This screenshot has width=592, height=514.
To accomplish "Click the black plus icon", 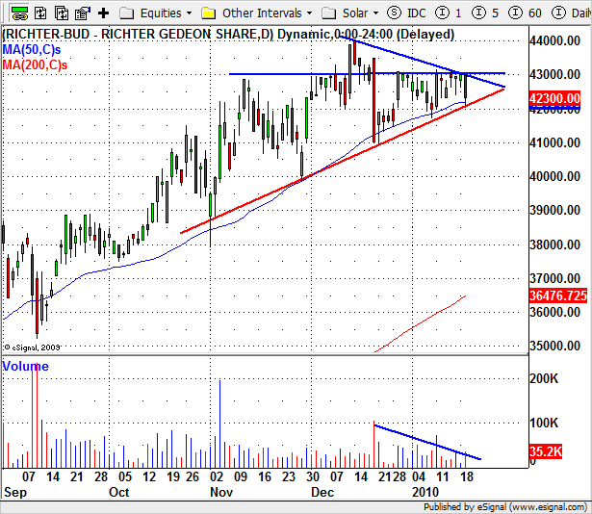I will 103,13.
